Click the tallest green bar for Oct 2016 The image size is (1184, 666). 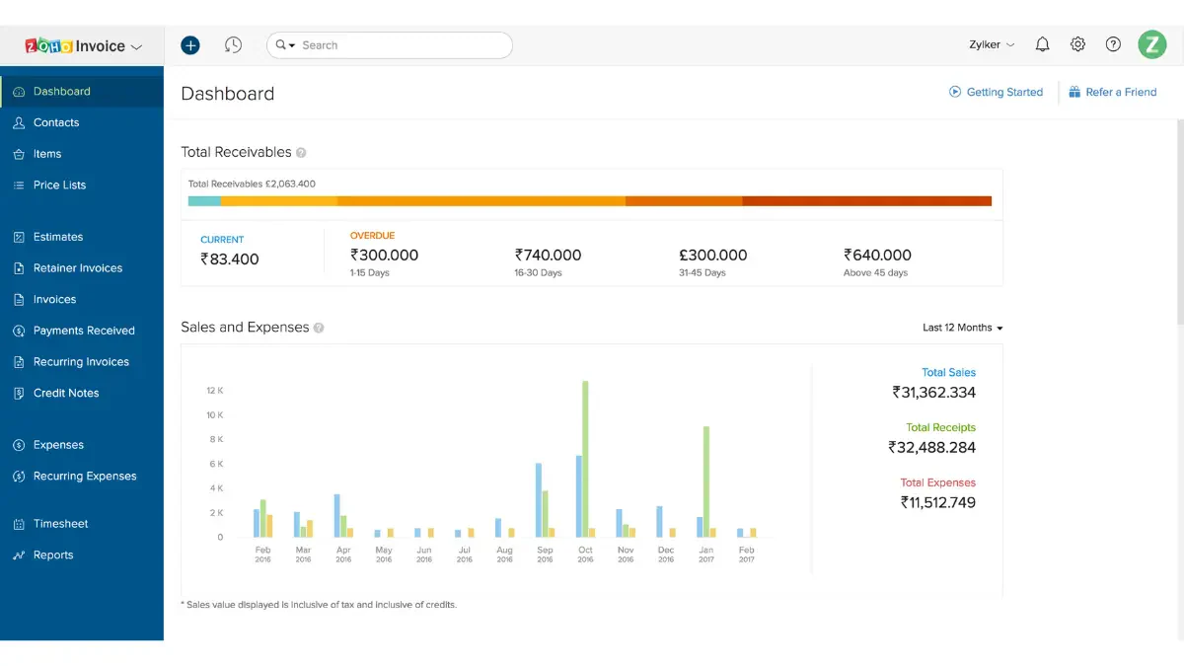click(585, 459)
